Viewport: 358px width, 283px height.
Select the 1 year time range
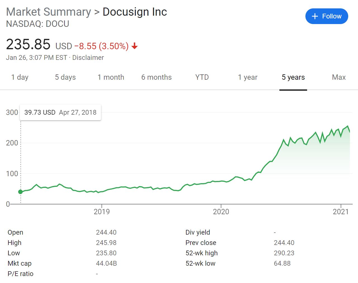tap(248, 77)
